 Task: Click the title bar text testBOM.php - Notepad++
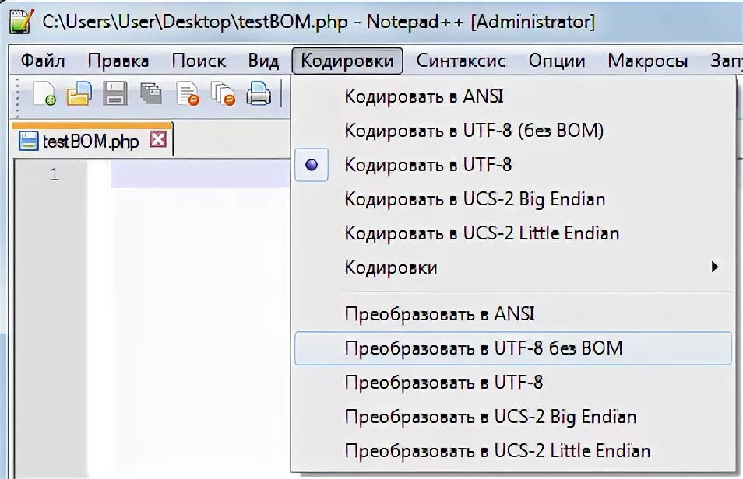(x=350, y=22)
